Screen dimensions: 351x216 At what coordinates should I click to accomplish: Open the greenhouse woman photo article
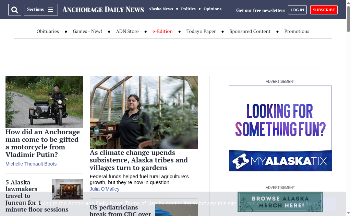click(144, 112)
